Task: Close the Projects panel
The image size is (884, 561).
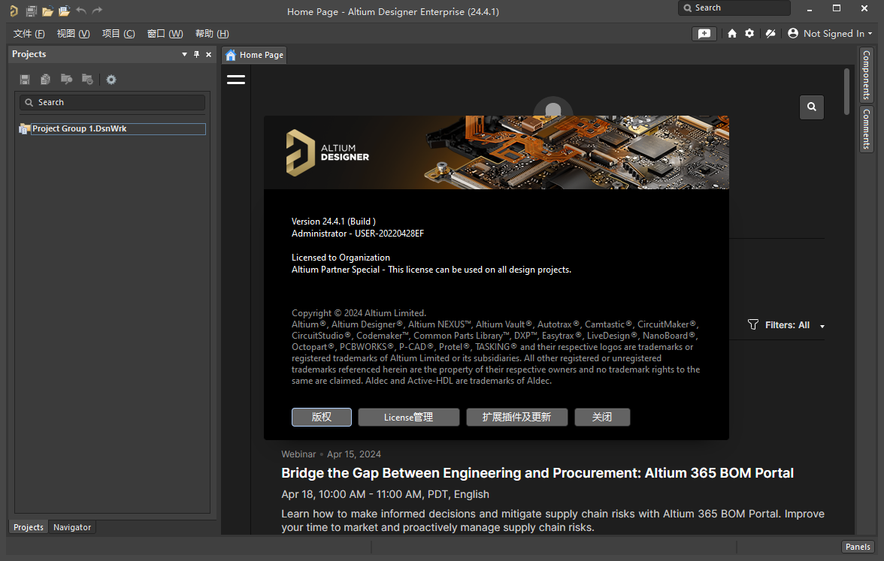Action: click(x=209, y=54)
